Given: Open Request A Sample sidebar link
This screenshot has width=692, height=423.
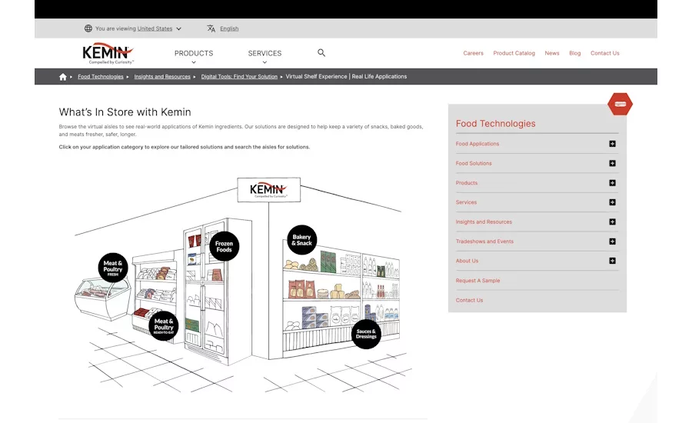Looking at the screenshot, I should tap(478, 281).
